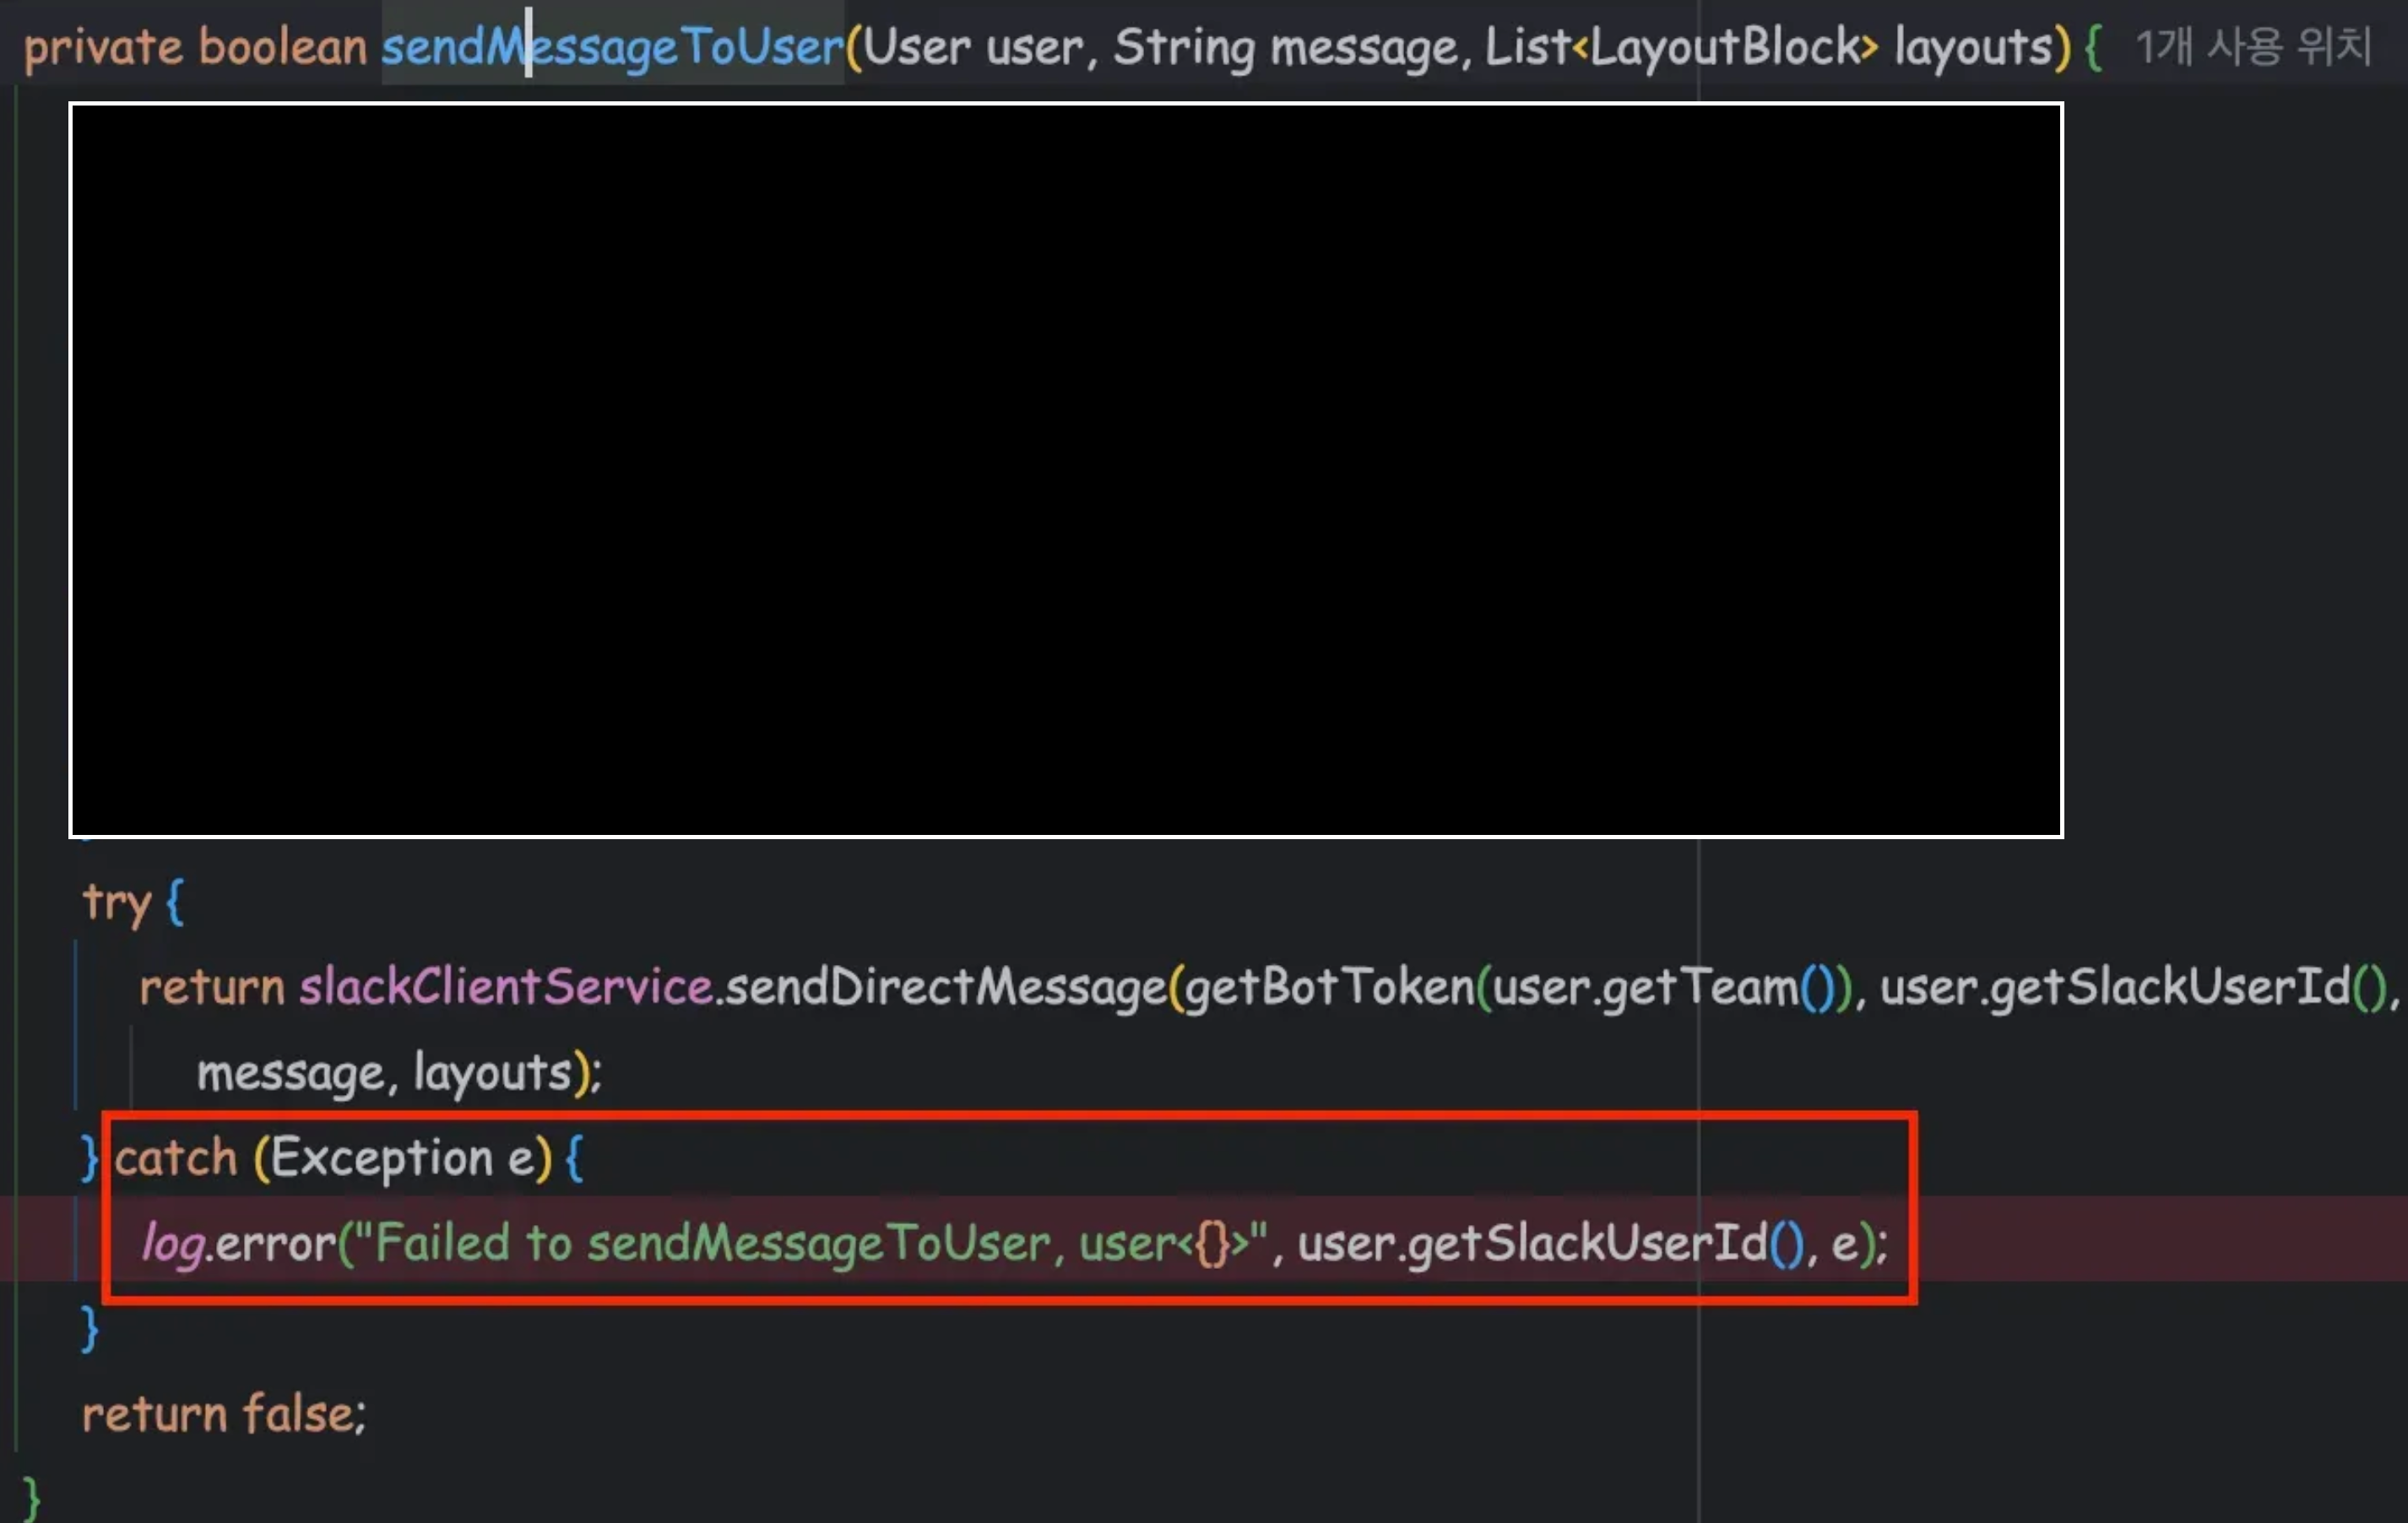The image size is (2408, 1523).
Task: Click user.getTeam() in the return statement
Action: click(x=1663, y=988)
